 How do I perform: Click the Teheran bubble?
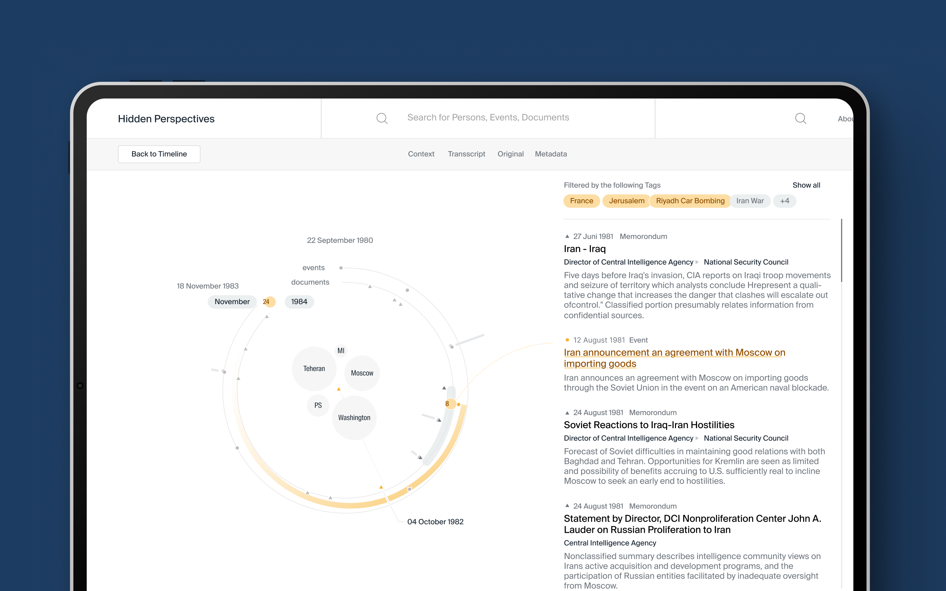coord(314,369)
